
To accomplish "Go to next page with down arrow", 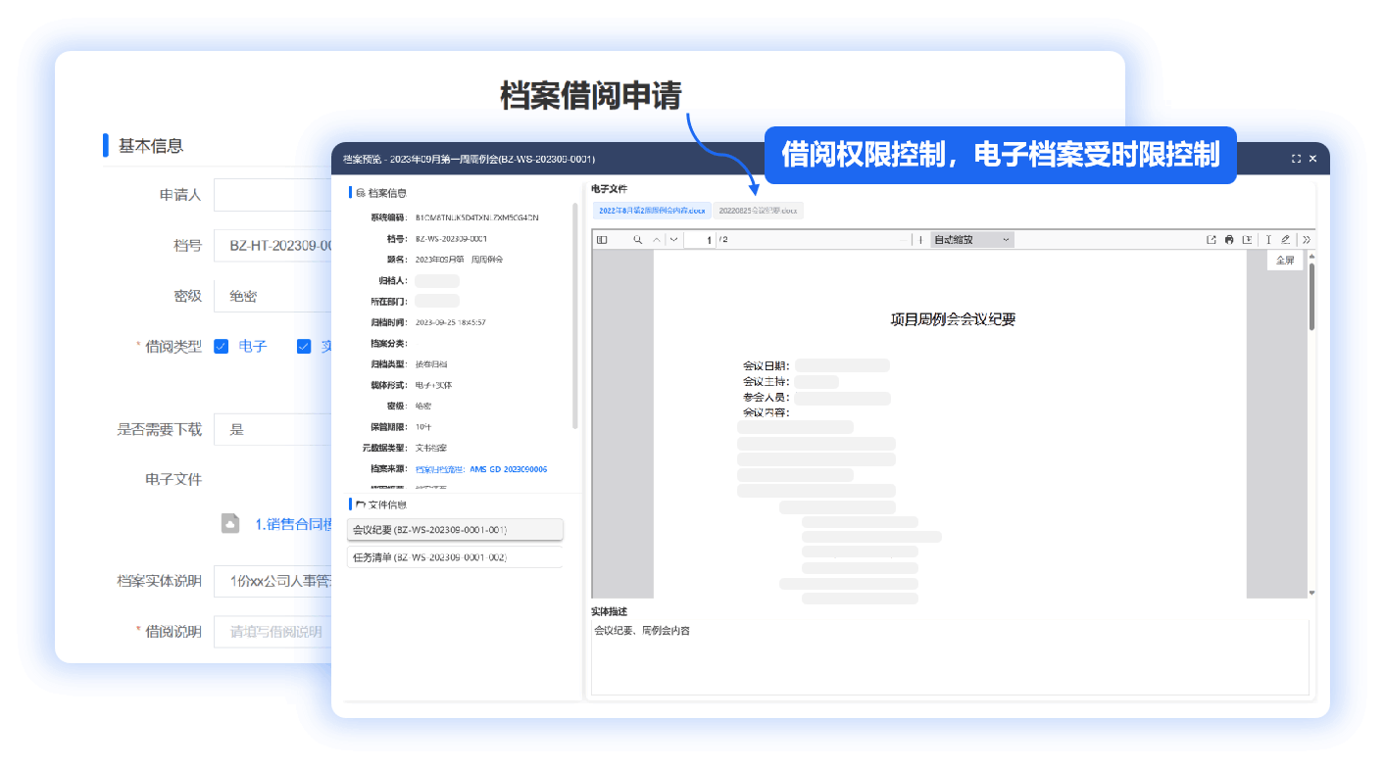I will (673, 240).
